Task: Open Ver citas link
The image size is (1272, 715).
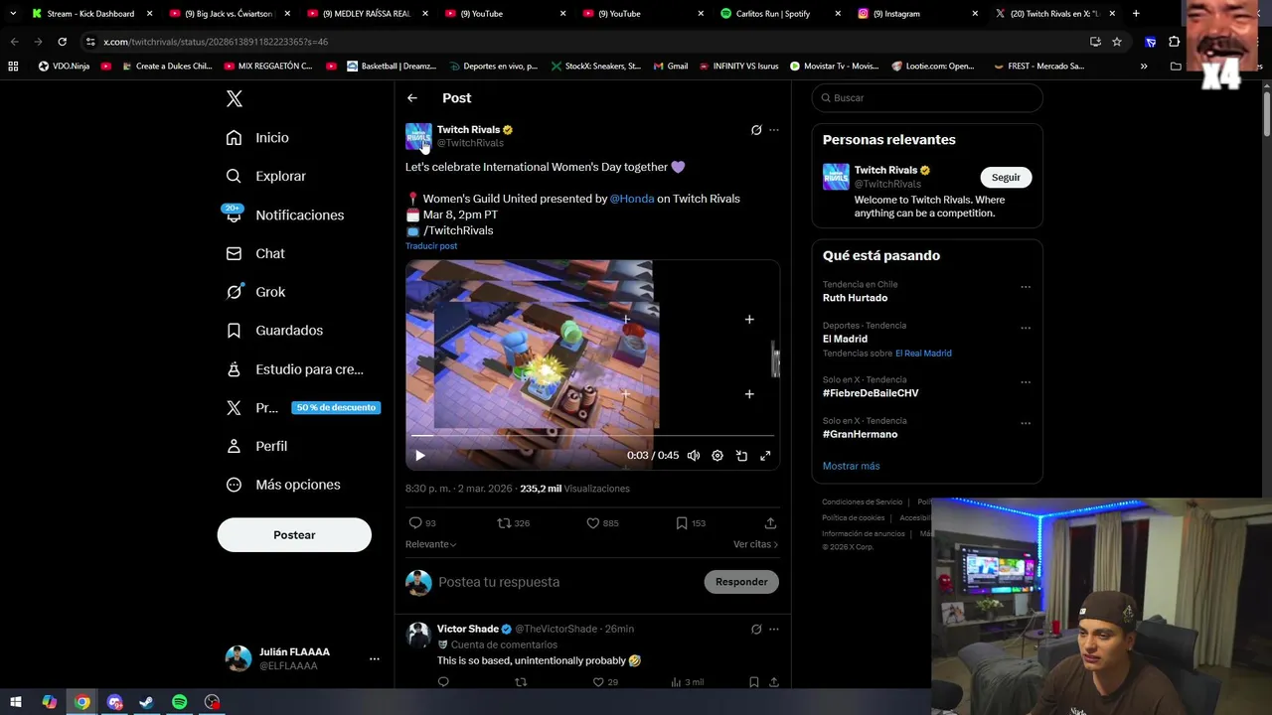Action: coord(755,544)
